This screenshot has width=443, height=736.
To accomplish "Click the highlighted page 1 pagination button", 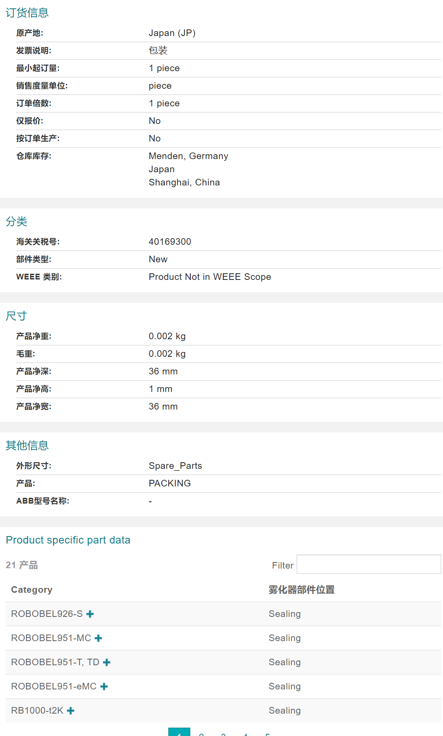I will [179, 732].
